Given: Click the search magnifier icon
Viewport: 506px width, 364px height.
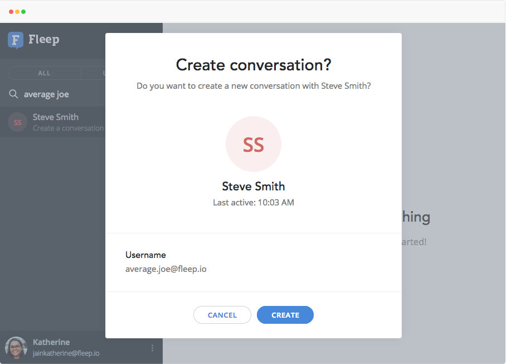Looking at the screenshot, I should click(13, 94).
